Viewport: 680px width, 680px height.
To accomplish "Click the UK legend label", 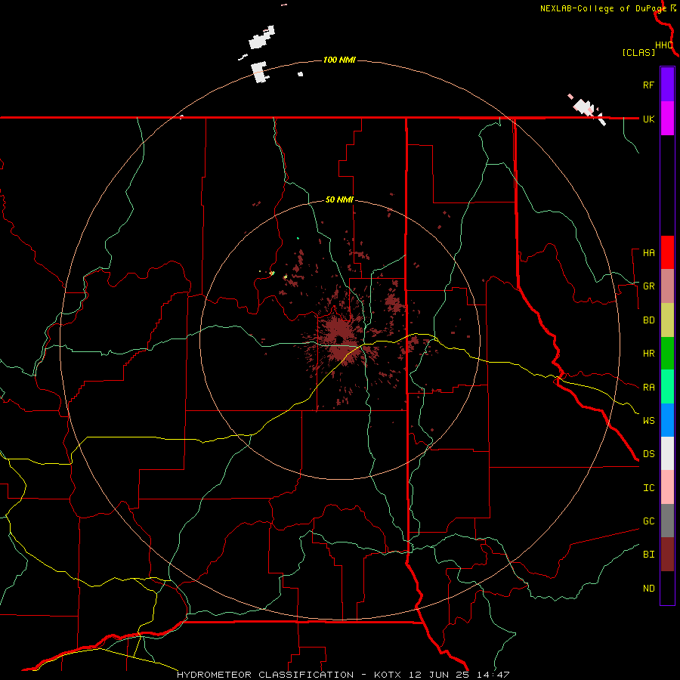I will click(x=648, y=119).
